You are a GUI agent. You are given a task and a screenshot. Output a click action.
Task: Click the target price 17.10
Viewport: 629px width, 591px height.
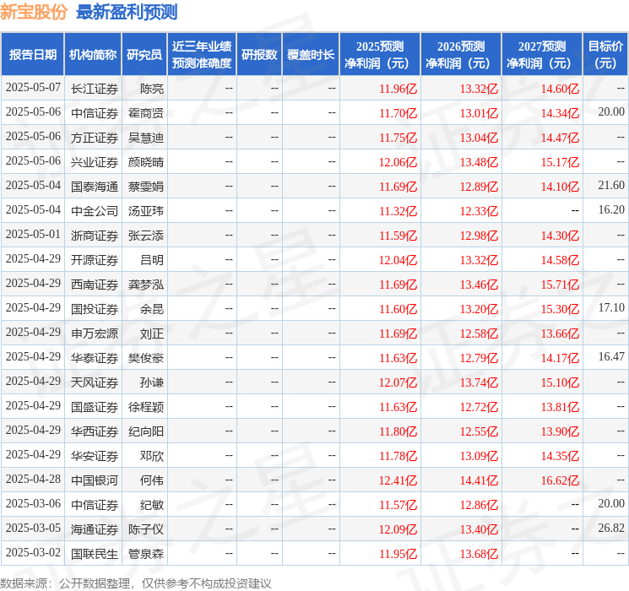[611, 307]
